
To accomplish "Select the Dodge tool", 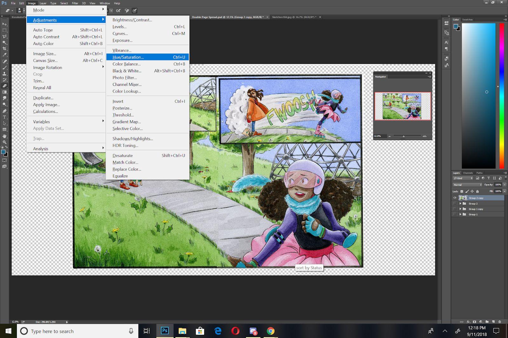I will coord(4,104).
